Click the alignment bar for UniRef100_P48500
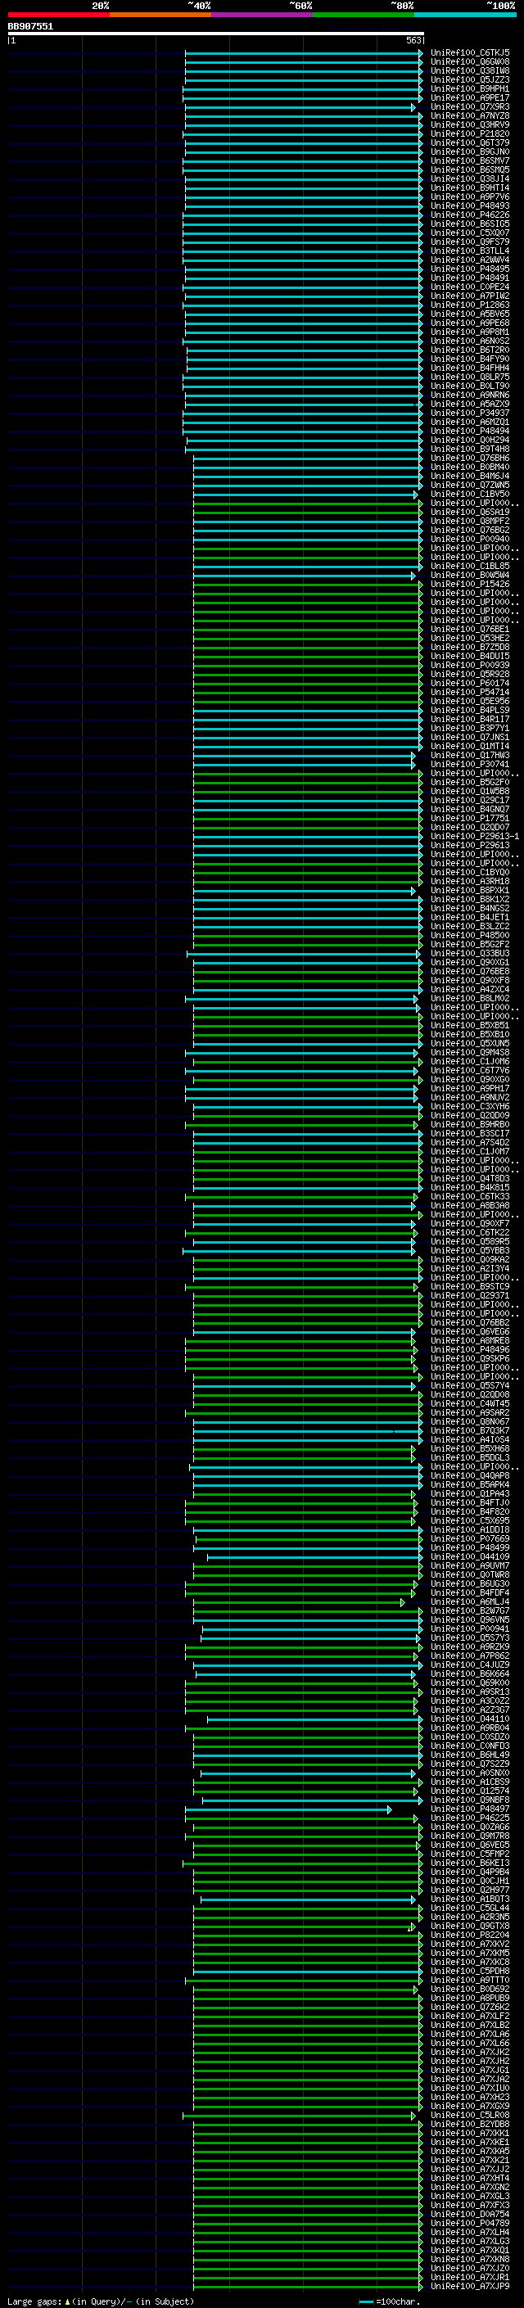Image resolution: width=524 pixels, height=2308 pixels. pyautogui.click(x=308, y=935)
